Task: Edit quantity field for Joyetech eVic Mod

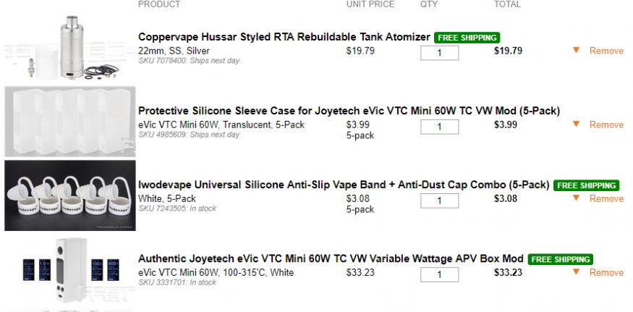Action: (439, 274)
